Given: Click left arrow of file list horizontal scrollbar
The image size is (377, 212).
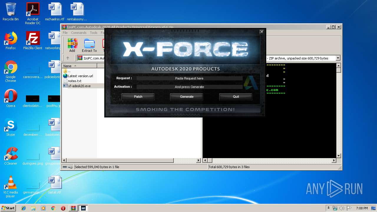Looking at the screenshot, I should pyautogui.click(x=65, y=160).
